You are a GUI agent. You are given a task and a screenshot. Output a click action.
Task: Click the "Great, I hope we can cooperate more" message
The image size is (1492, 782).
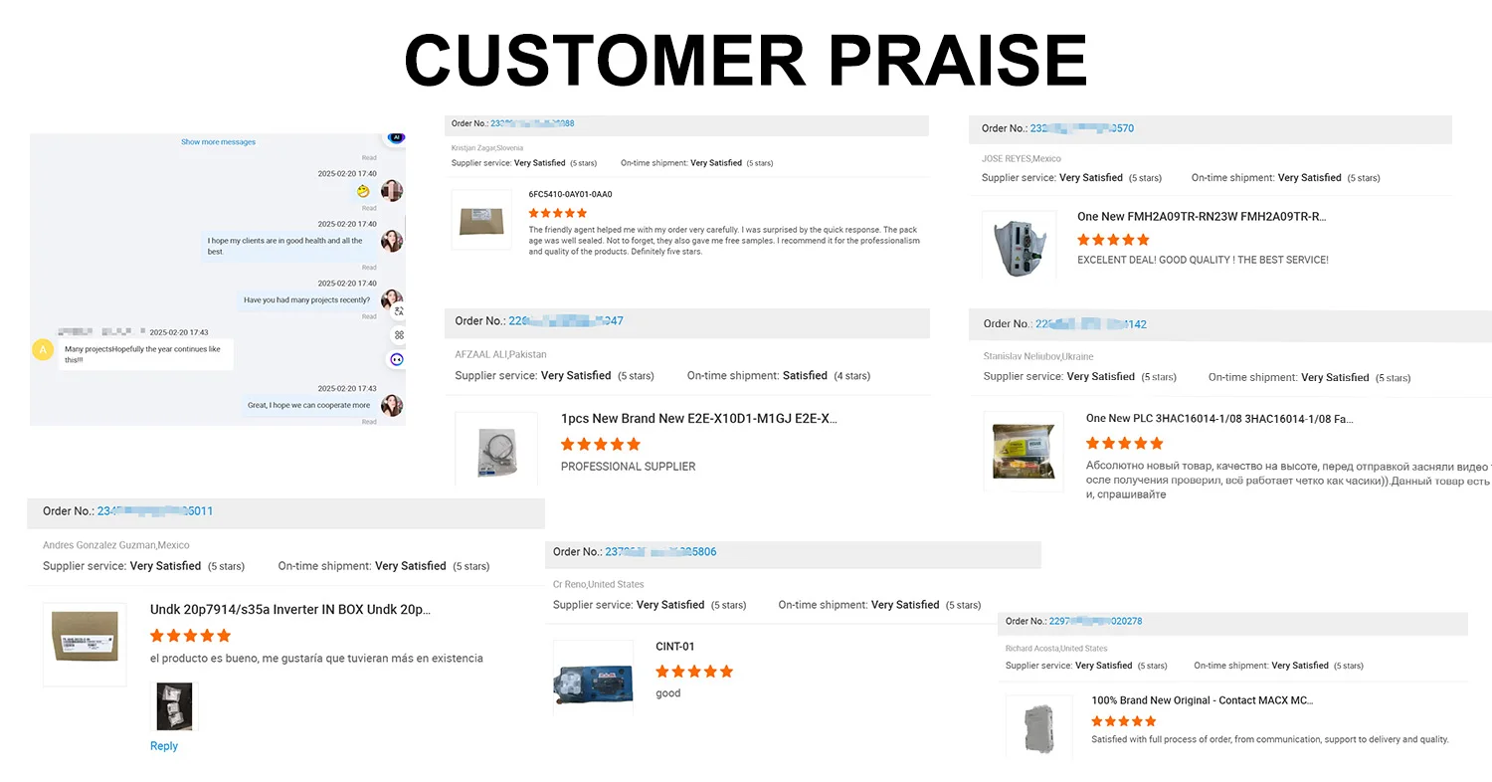[308, 405]
